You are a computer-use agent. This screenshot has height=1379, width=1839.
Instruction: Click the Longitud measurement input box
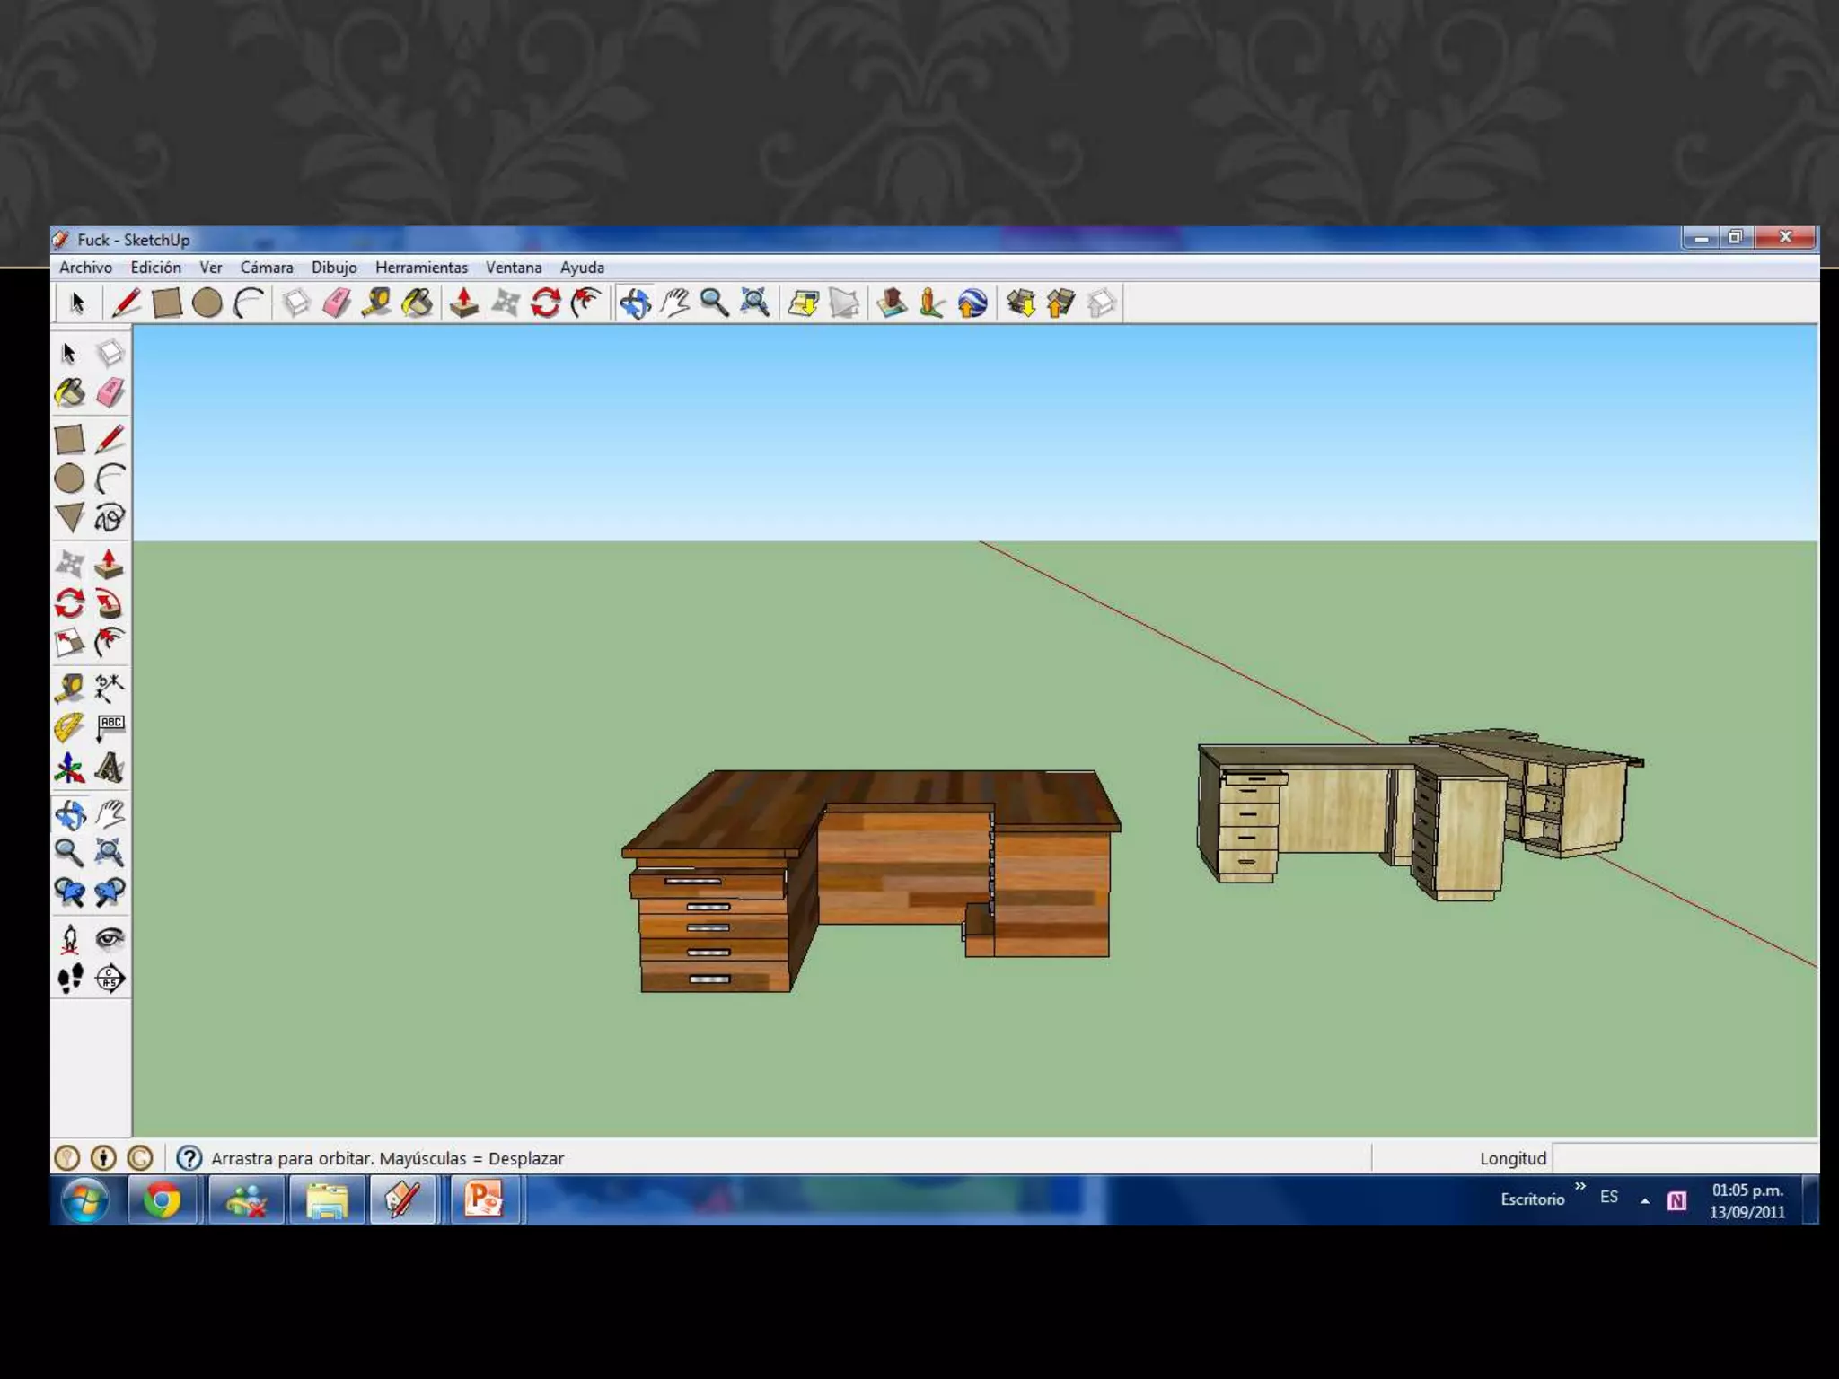point(1684,1158)
